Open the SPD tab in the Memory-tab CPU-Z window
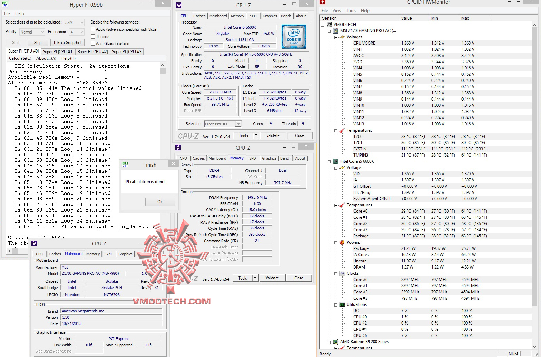 pos(253,158)
